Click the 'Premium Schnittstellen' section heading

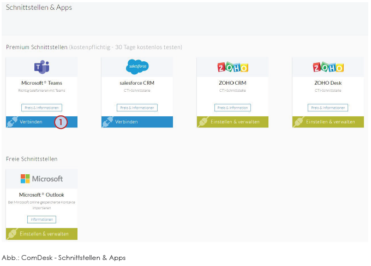[37, 47]
